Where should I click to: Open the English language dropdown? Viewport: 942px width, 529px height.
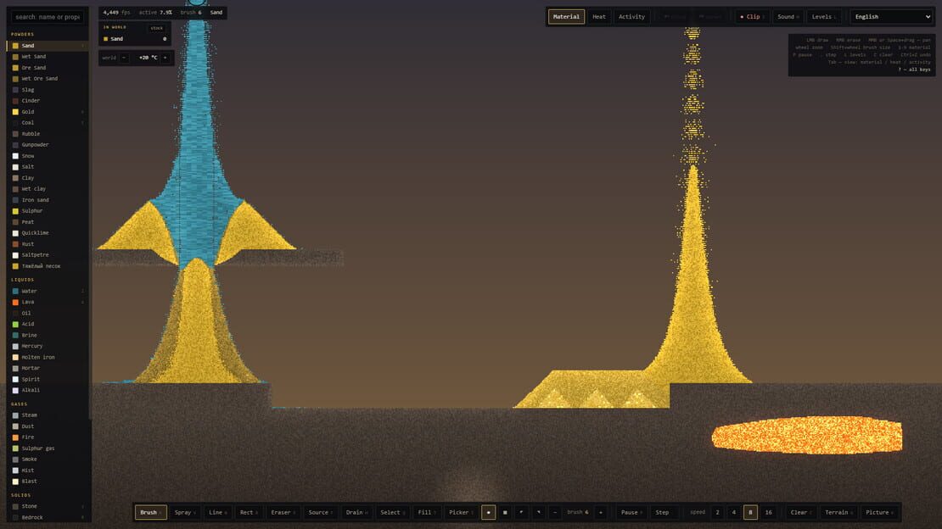tap(891, 17)
